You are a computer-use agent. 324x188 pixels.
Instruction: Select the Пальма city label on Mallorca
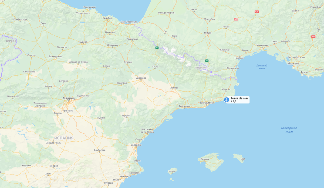[x=204, y=159]
